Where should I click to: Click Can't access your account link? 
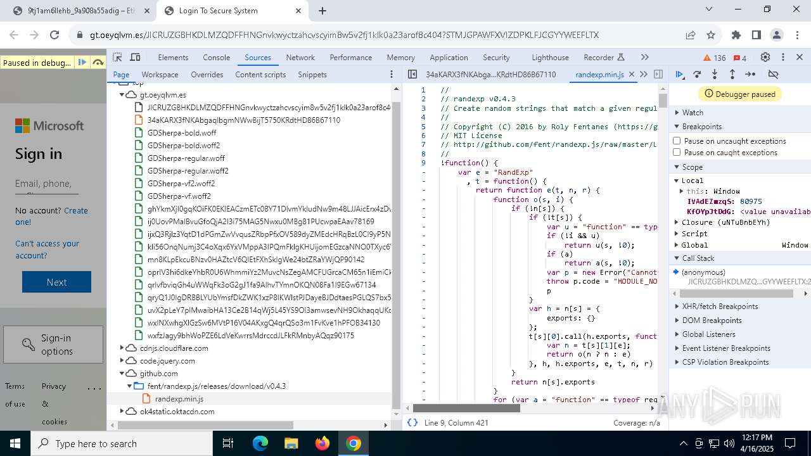pos(47,250)
